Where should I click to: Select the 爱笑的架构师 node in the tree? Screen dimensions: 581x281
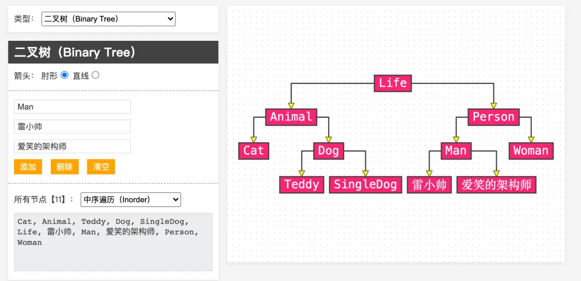(497, 184)
